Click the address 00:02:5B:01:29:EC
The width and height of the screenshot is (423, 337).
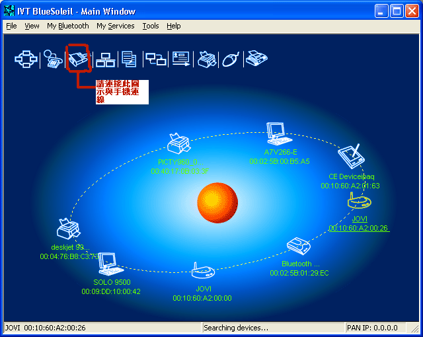coord(299,273)
